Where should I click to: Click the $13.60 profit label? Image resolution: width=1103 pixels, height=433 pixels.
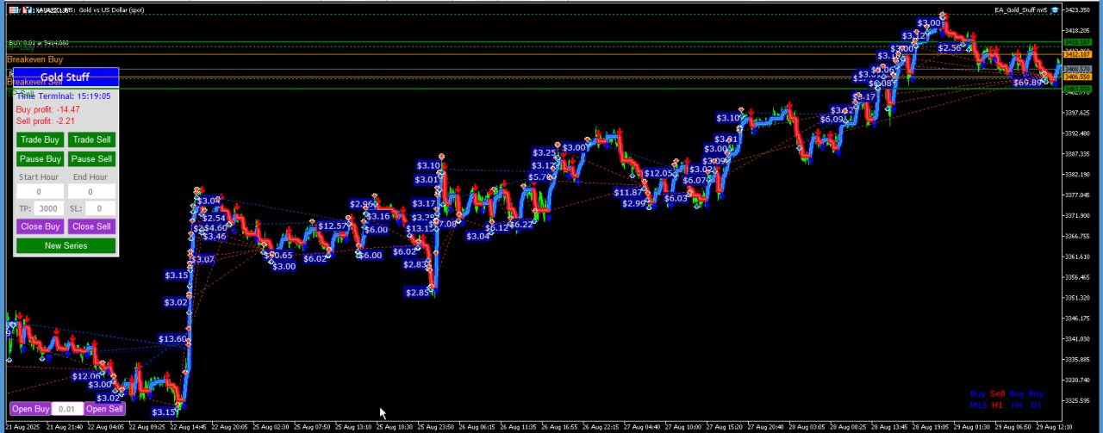pyautogui.click(x=172, y=339)
